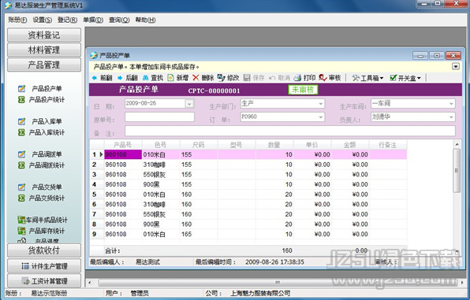Image resolution: width=470 pixels, height=300 pixels.
Task: Click the 备注 input field
Action: 290,131
